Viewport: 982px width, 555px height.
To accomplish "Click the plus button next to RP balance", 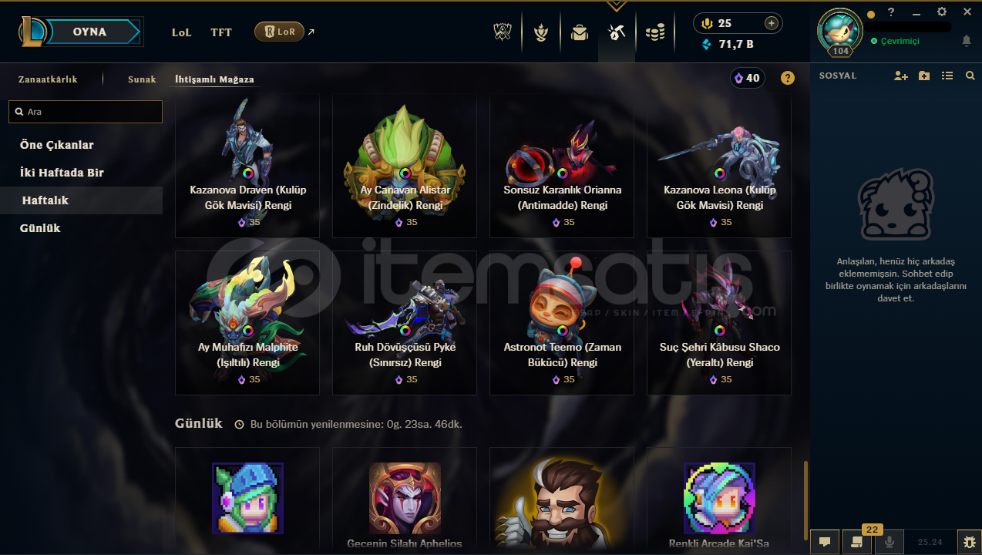I will [771, 23].
